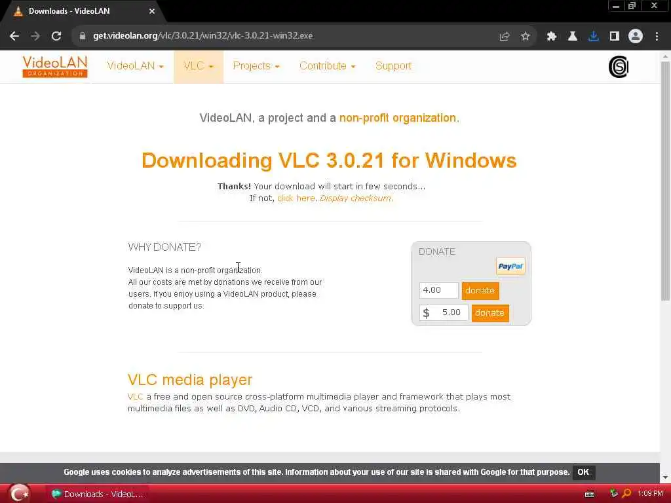Expand the Projects nav dropdown
This screenshot has height=503, width=671.
(x=256, y=66)
